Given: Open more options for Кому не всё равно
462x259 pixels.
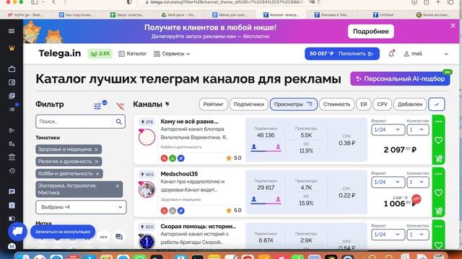Looking at the screenshot, I should [438, 122].
